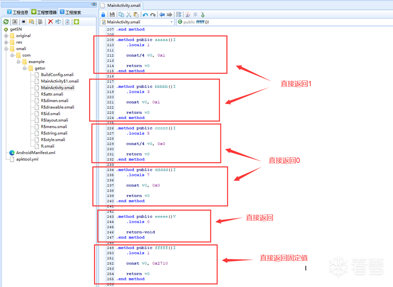Click the copy icon in editor toolbar
Viewport: 393px width, 287px height.
[121, 15]
